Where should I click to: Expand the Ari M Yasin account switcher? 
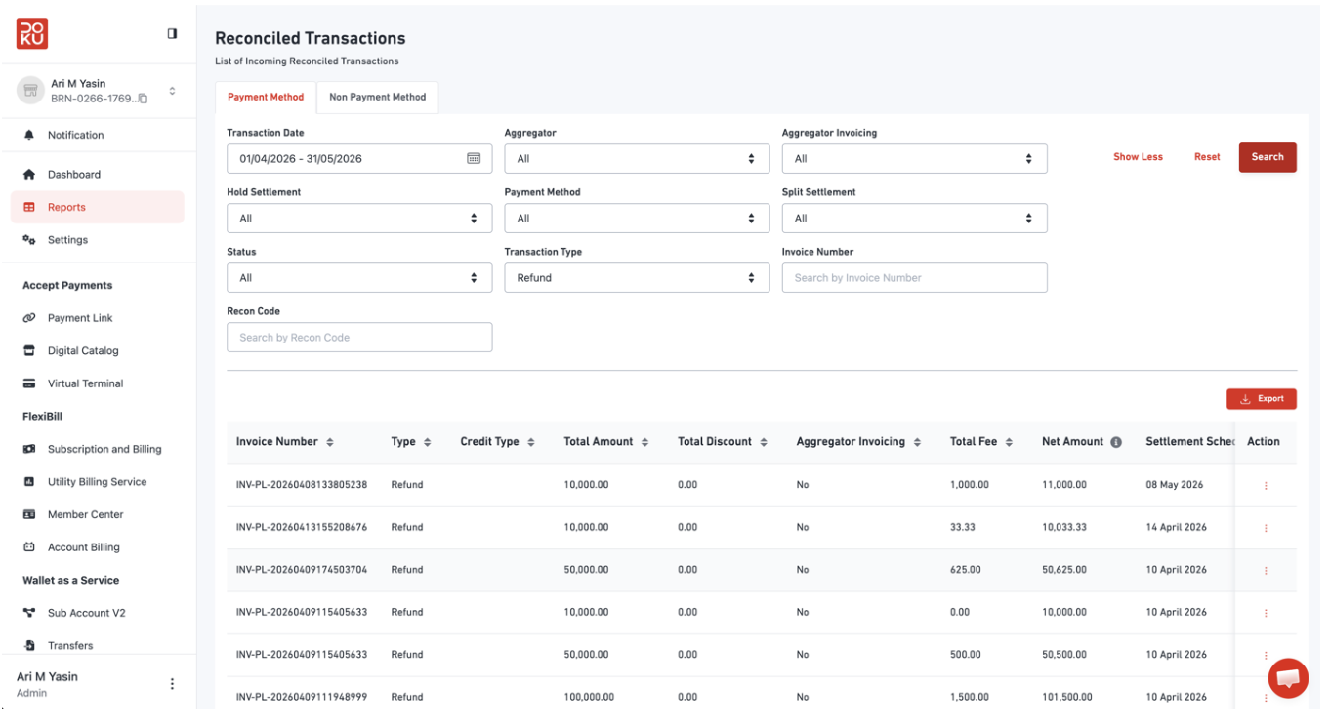point(172,91)
